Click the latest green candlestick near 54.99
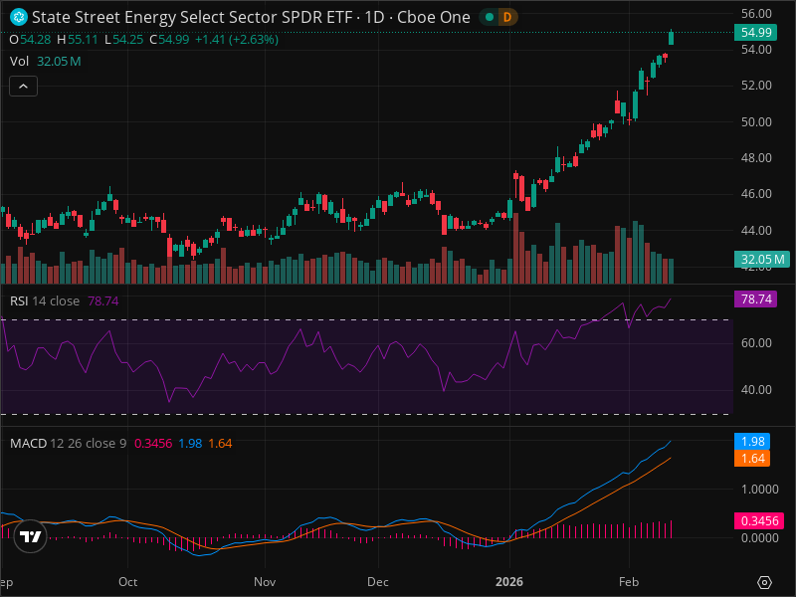Viewport: 796px width, 597px height. [x=671, y=38]
